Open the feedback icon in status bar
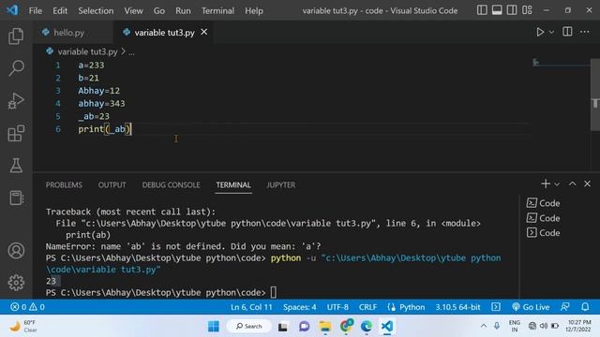 (x=564, y=307)
